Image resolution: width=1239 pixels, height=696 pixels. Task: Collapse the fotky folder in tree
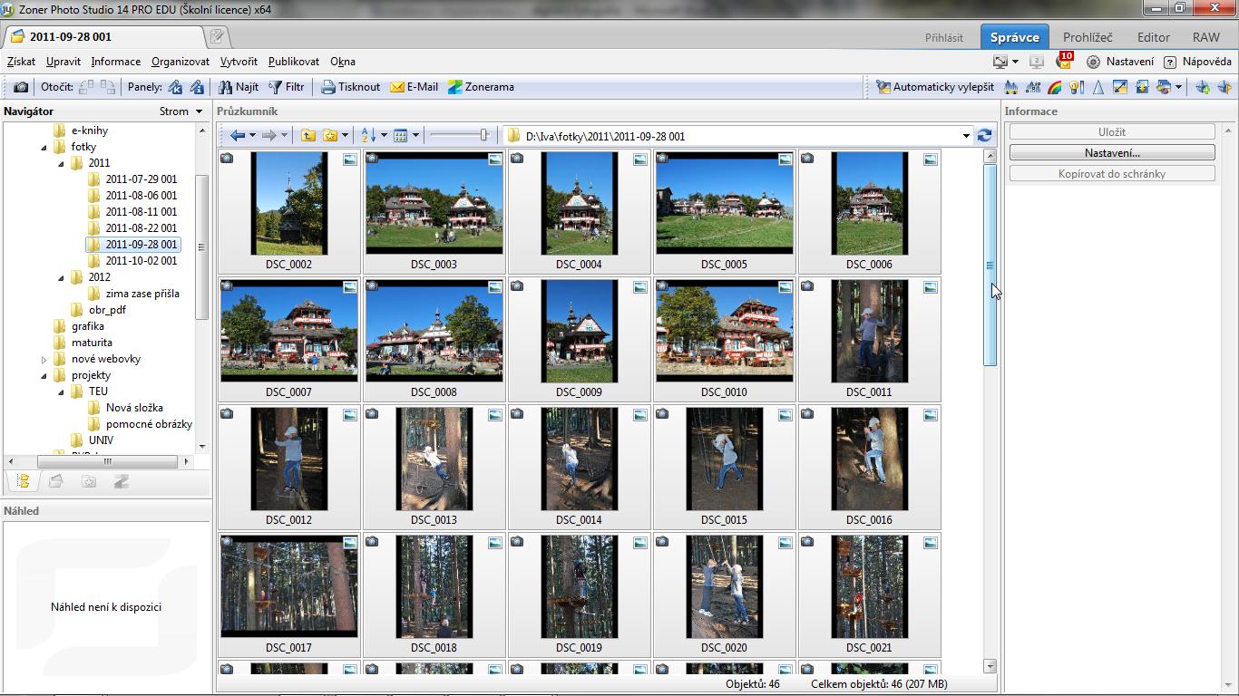coord(44,147)
